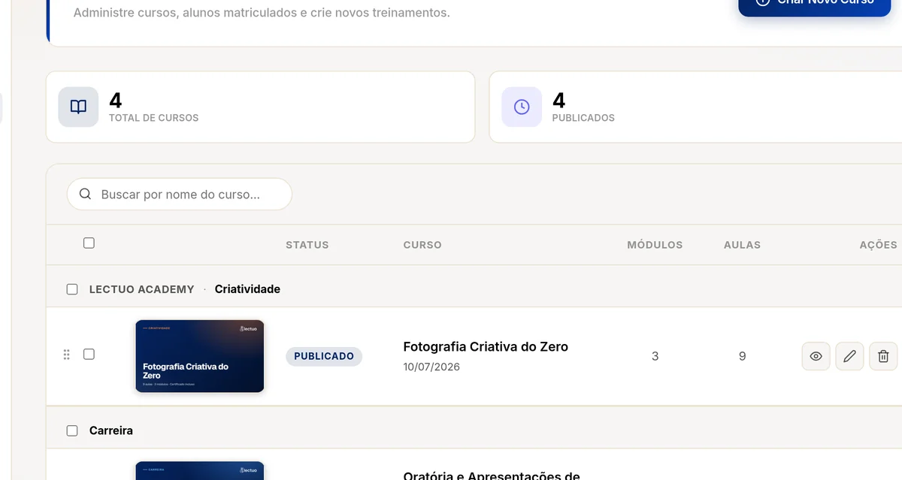Check the Carreira group checkbox
This screenshot has height=480, width=902.
(72, 430)
